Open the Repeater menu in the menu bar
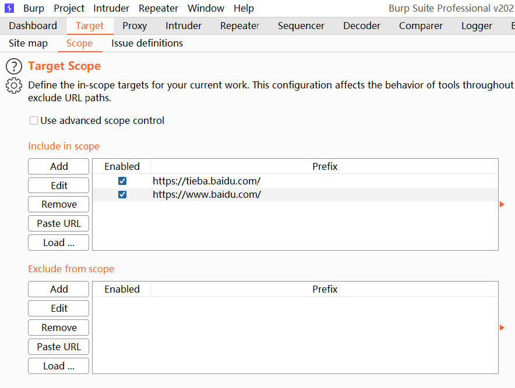 (x=158, y=8)
